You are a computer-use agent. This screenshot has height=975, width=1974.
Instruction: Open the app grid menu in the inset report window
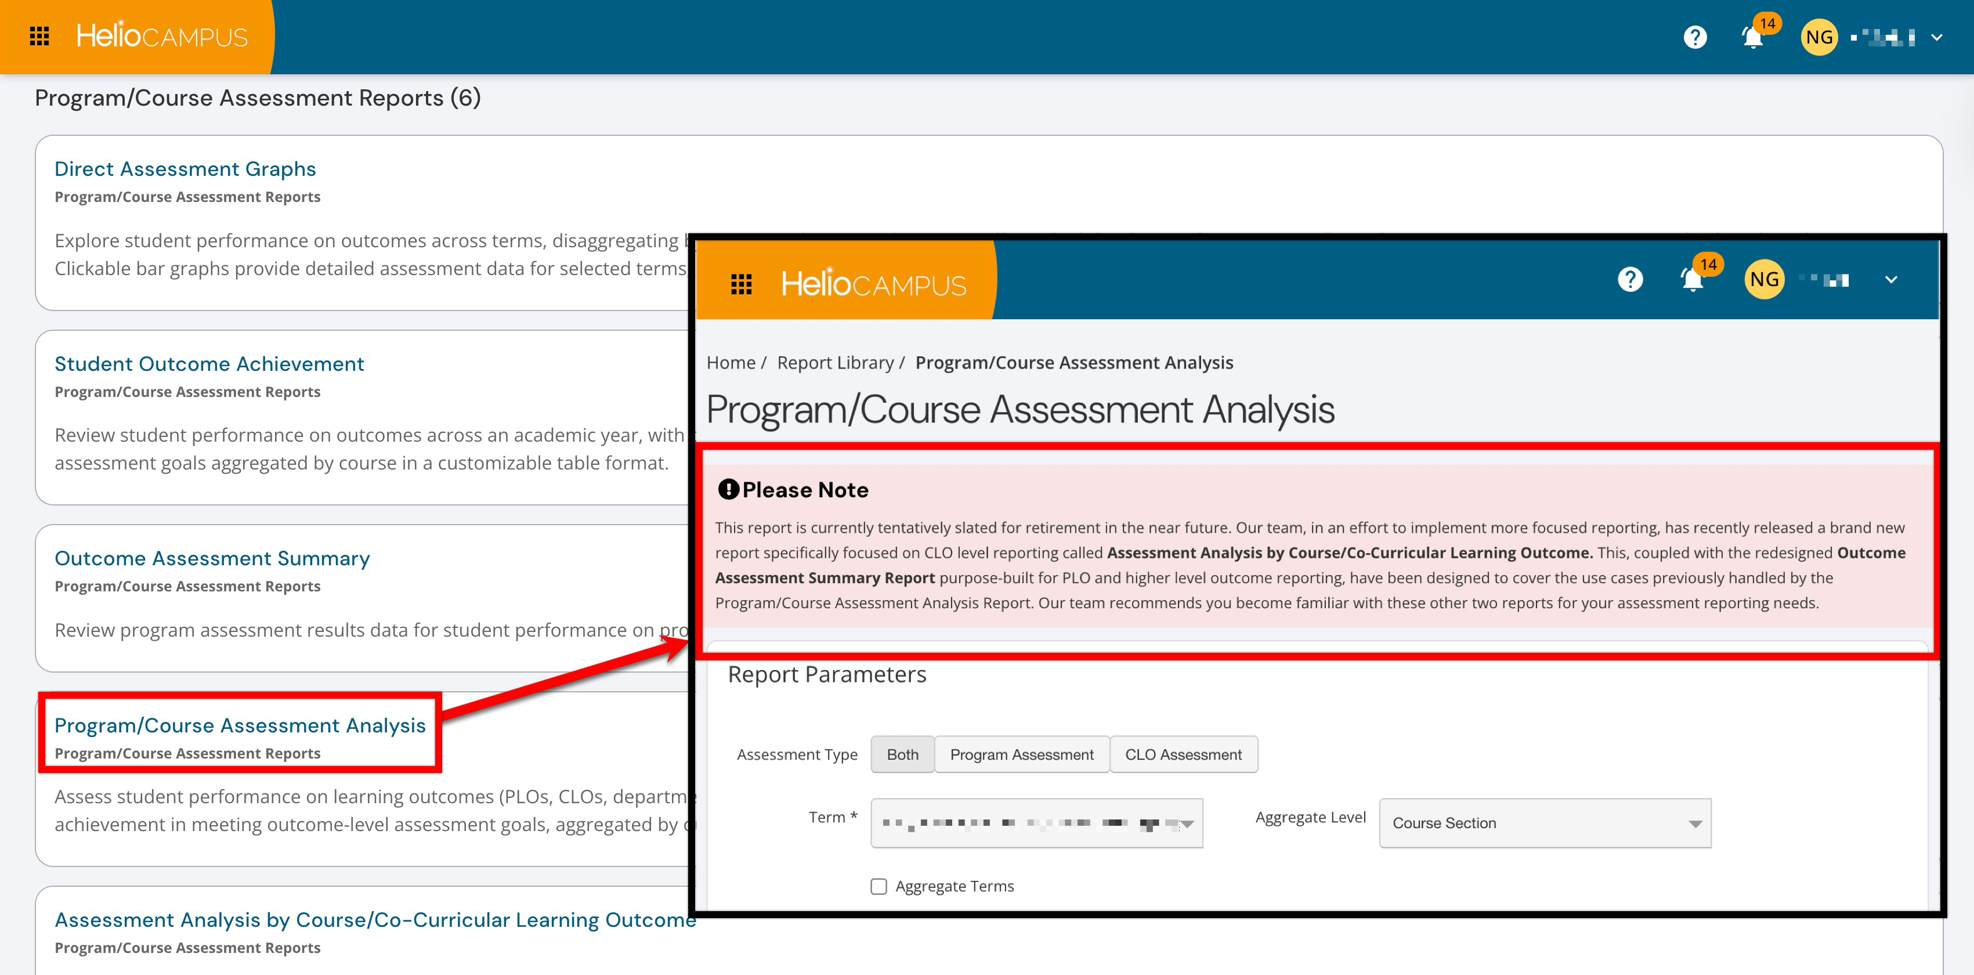point(741,284)
